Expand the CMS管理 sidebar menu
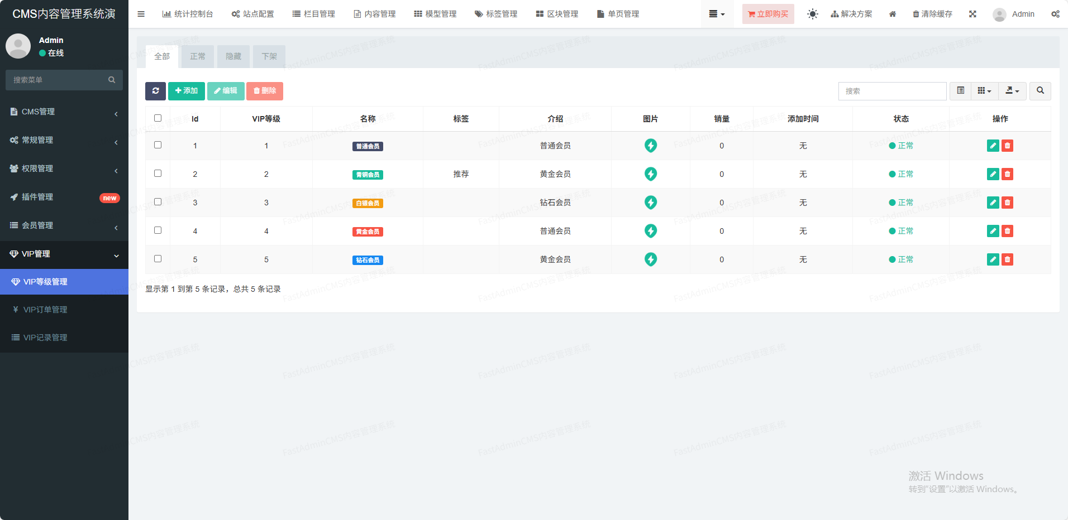The width and height of the screenshot is (1068, 520). (x=64, y=112)
